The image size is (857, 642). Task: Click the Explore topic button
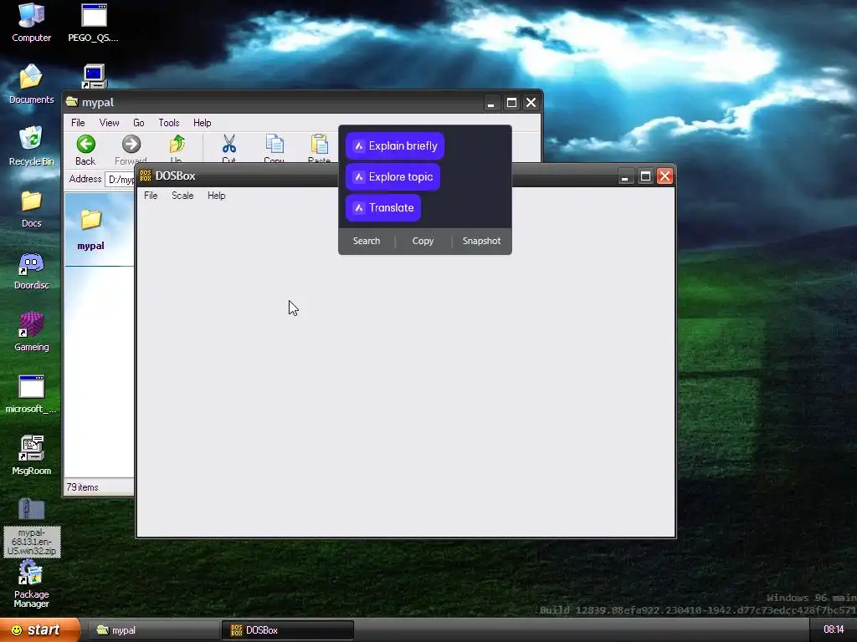[393, 177]
